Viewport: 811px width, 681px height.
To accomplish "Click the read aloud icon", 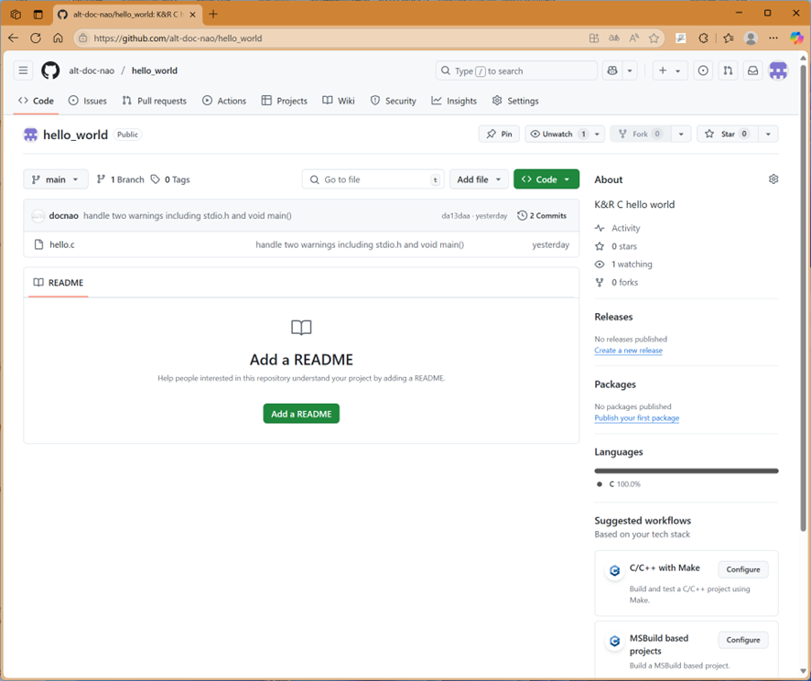I will 634,38.
